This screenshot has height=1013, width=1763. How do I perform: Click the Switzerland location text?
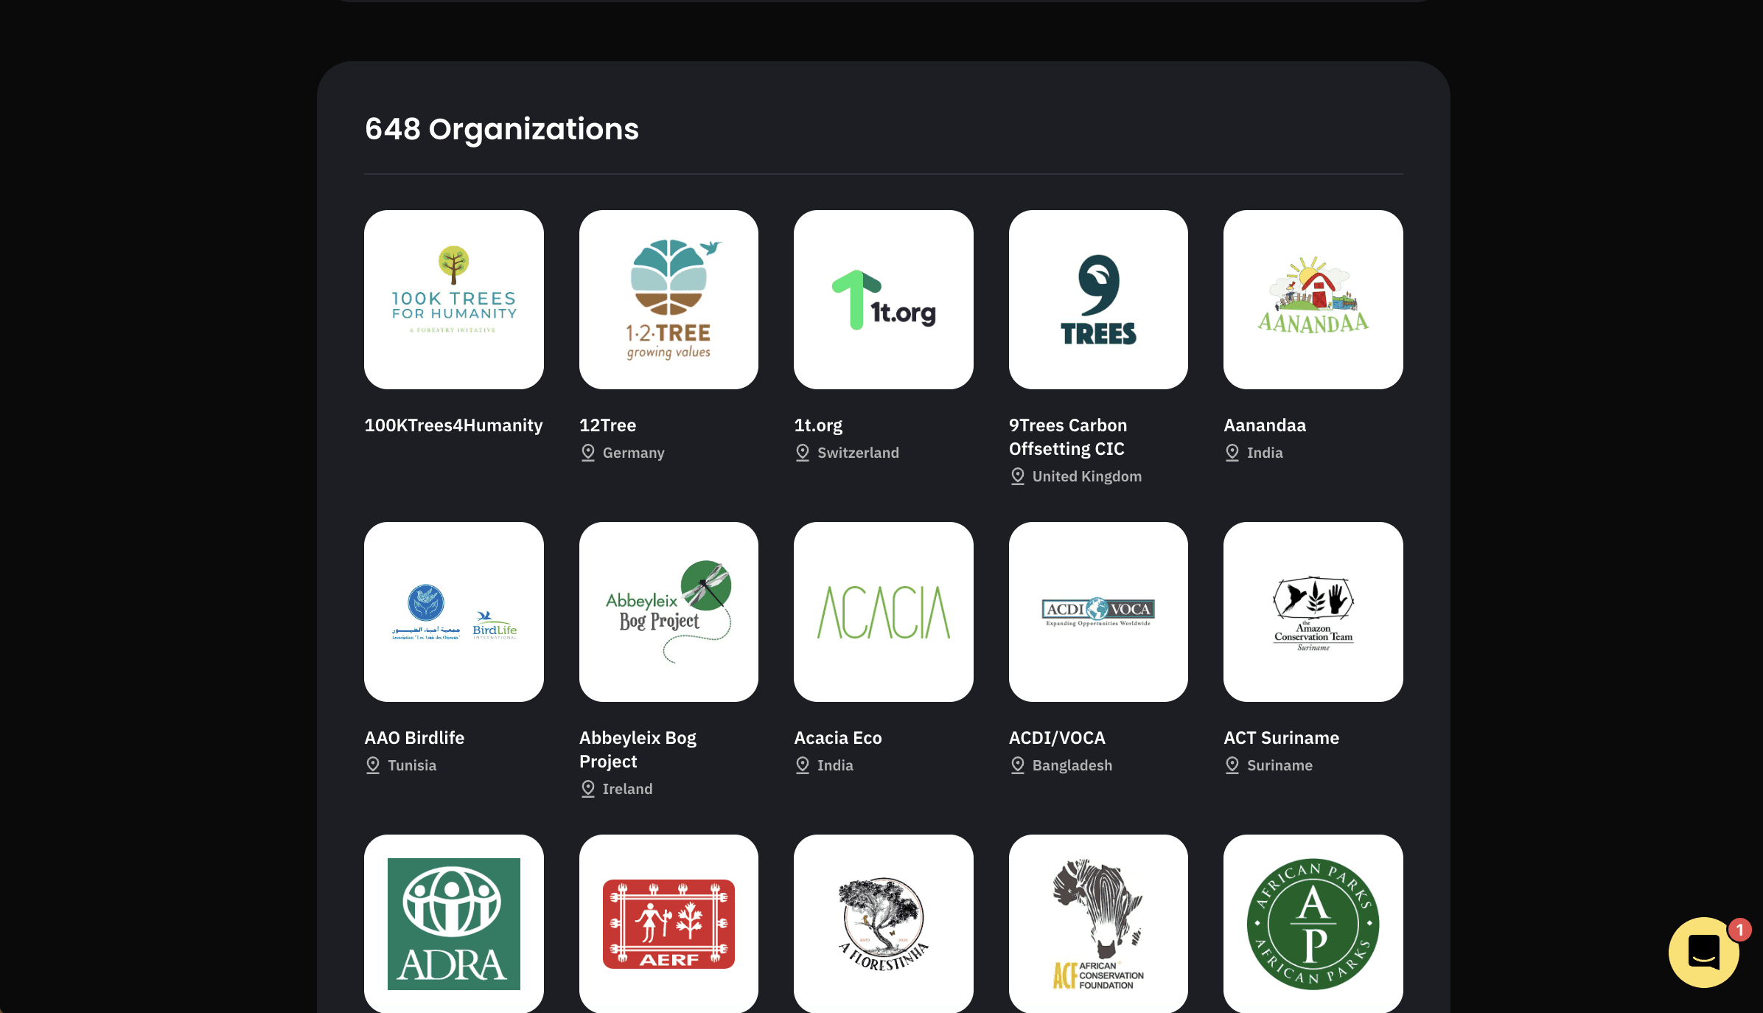pos(858,453)
